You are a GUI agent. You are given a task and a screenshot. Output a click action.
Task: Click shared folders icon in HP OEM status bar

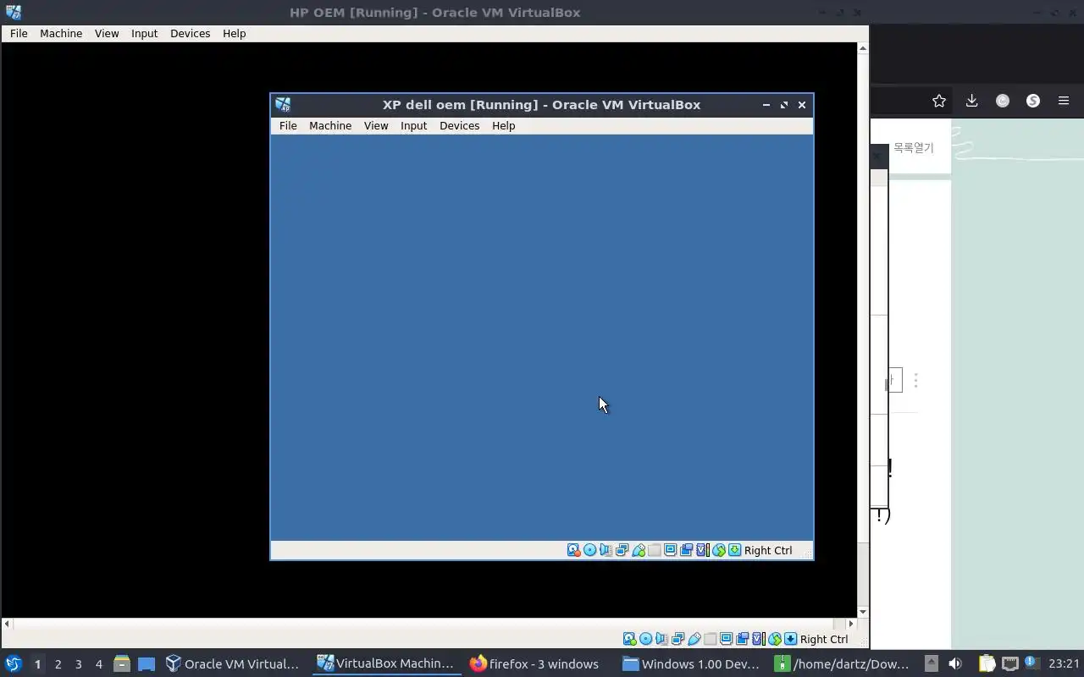710,639
